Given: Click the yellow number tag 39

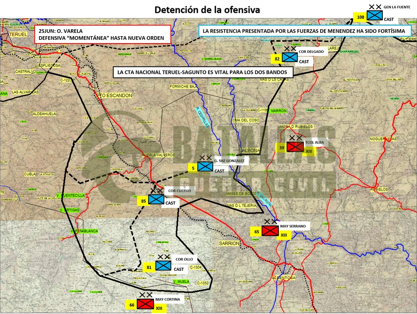Looking at the screenshot, I should 281,147.
